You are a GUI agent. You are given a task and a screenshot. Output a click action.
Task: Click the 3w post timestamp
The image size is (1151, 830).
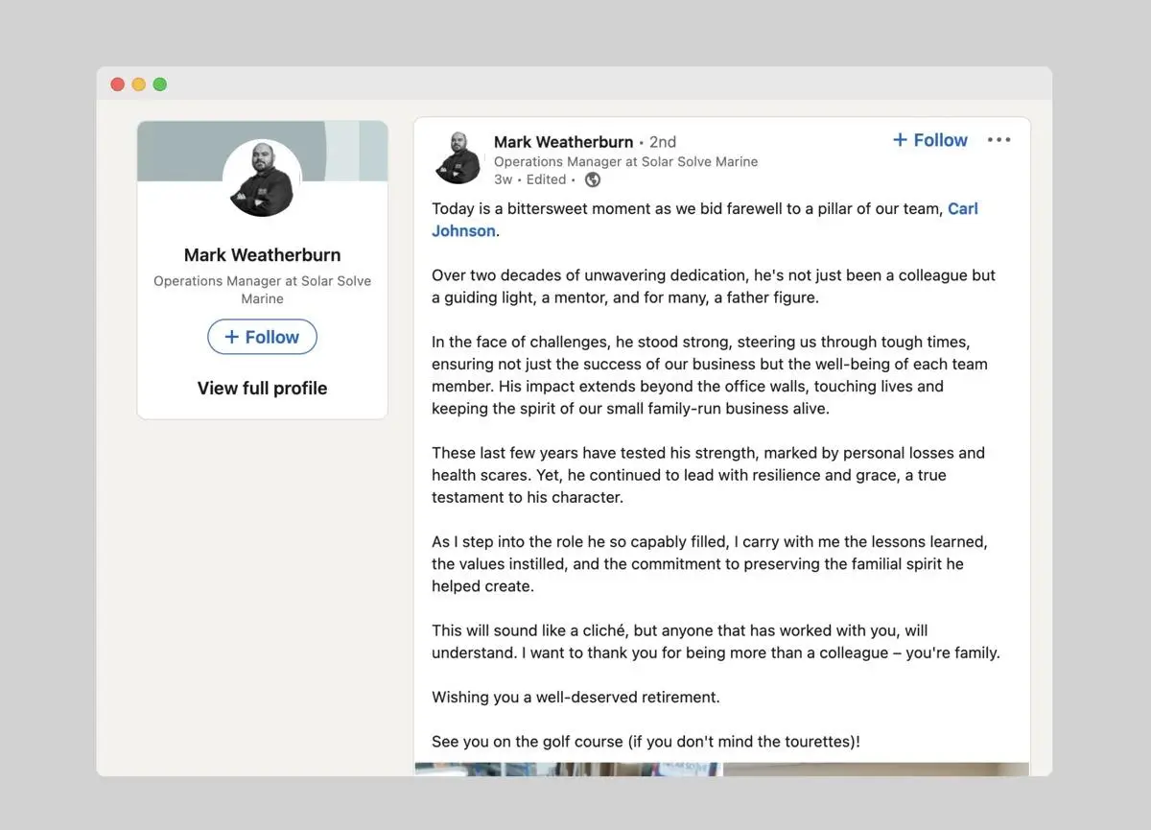[x=503, y=179]
